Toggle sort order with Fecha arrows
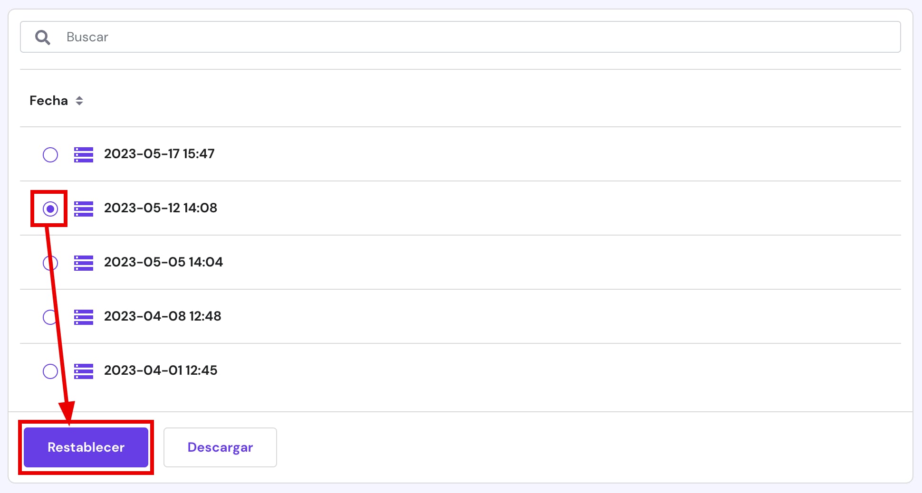This screenshot has height=493, width=922. coord(79,101)
